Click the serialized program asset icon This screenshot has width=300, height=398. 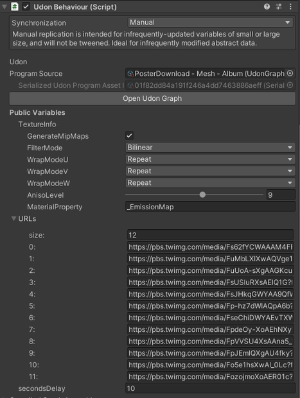click(x=130, y=85)
